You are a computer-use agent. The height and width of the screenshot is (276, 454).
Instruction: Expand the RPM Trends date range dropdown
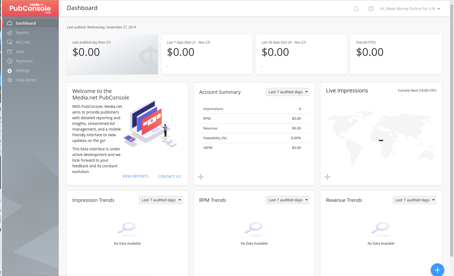tap(287, 200)
